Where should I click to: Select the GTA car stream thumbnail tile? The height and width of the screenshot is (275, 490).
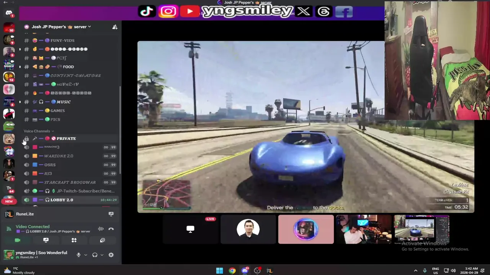[x=421, y=229]
